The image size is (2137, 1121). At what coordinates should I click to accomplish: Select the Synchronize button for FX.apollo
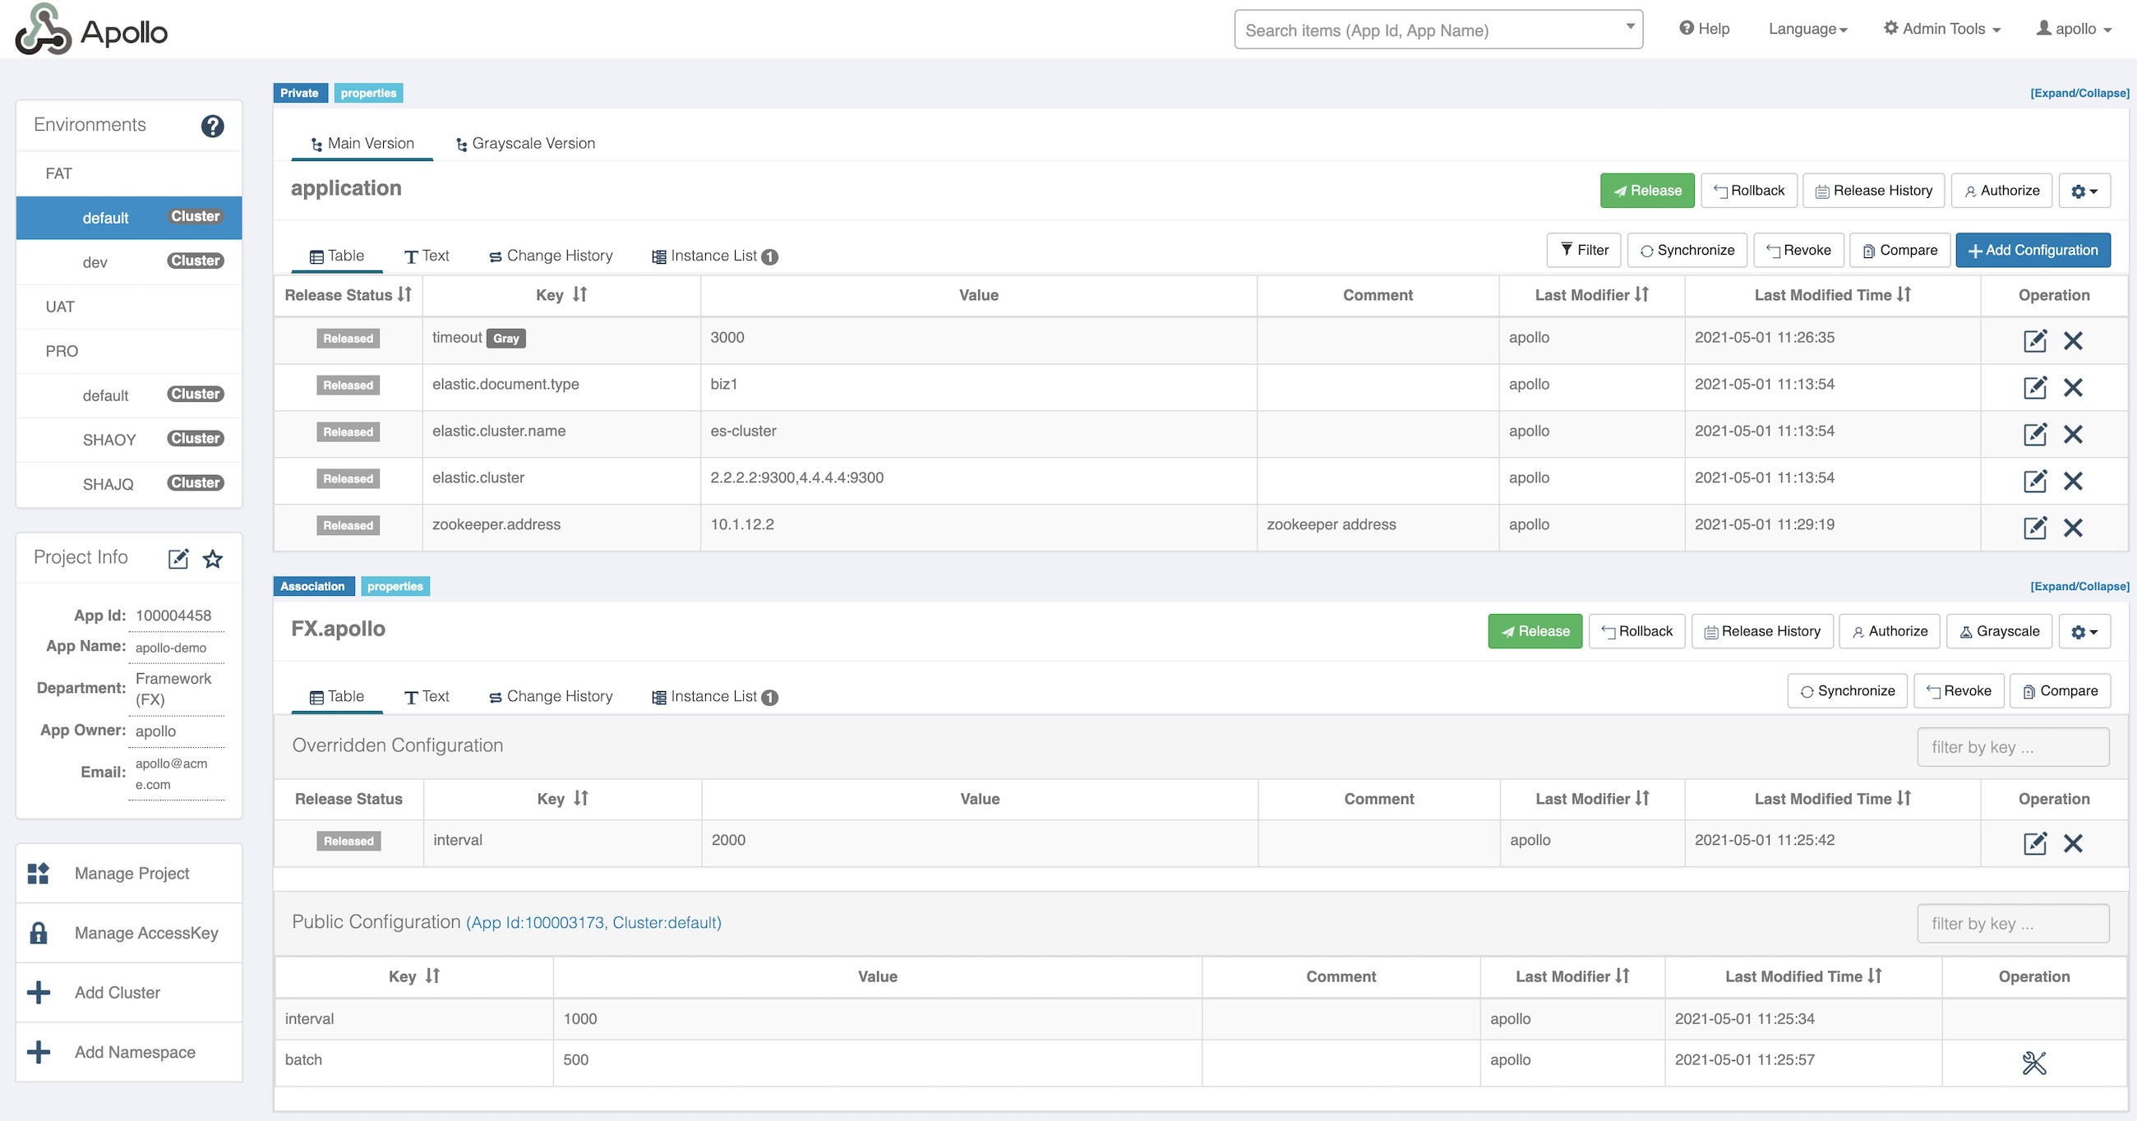1847,690
